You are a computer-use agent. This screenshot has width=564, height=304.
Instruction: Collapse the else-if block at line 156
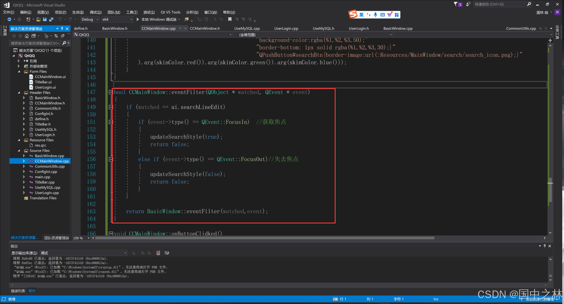tap(111, 159)
